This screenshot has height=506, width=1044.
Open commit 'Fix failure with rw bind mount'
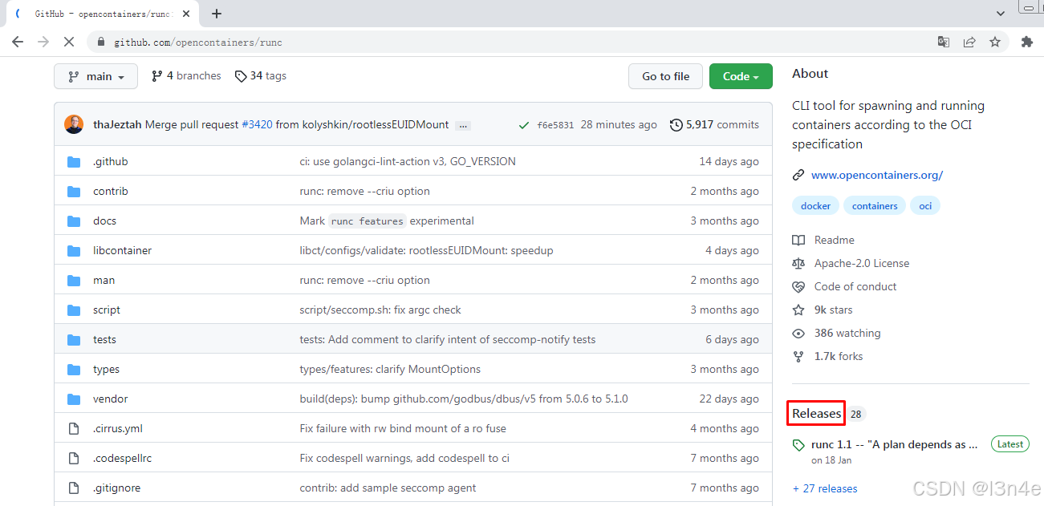[403, 428]
